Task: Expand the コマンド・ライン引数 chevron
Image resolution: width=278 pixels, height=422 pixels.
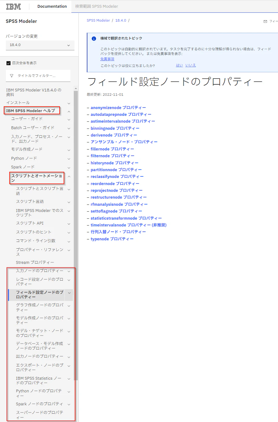Action: pos(69,241)
